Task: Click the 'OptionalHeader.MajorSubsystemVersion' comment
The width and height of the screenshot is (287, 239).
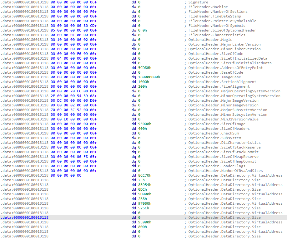Action: [x=228, y=110]
